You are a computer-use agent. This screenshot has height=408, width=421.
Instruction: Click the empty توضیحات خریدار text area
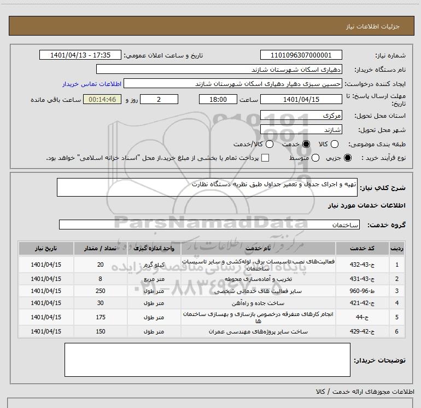[x=207, y=360]
